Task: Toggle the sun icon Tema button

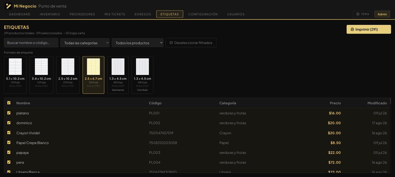Action: point(363,14)
